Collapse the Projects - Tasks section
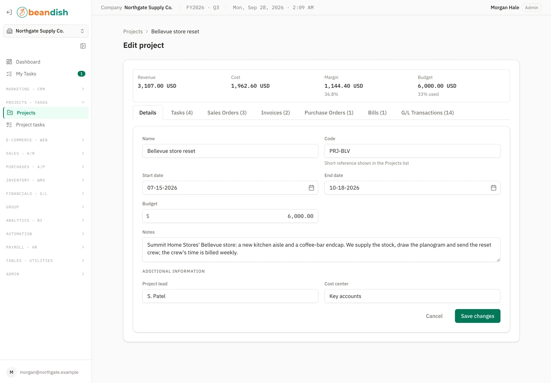Screen dimensions: 551x383 click(46, 102)
